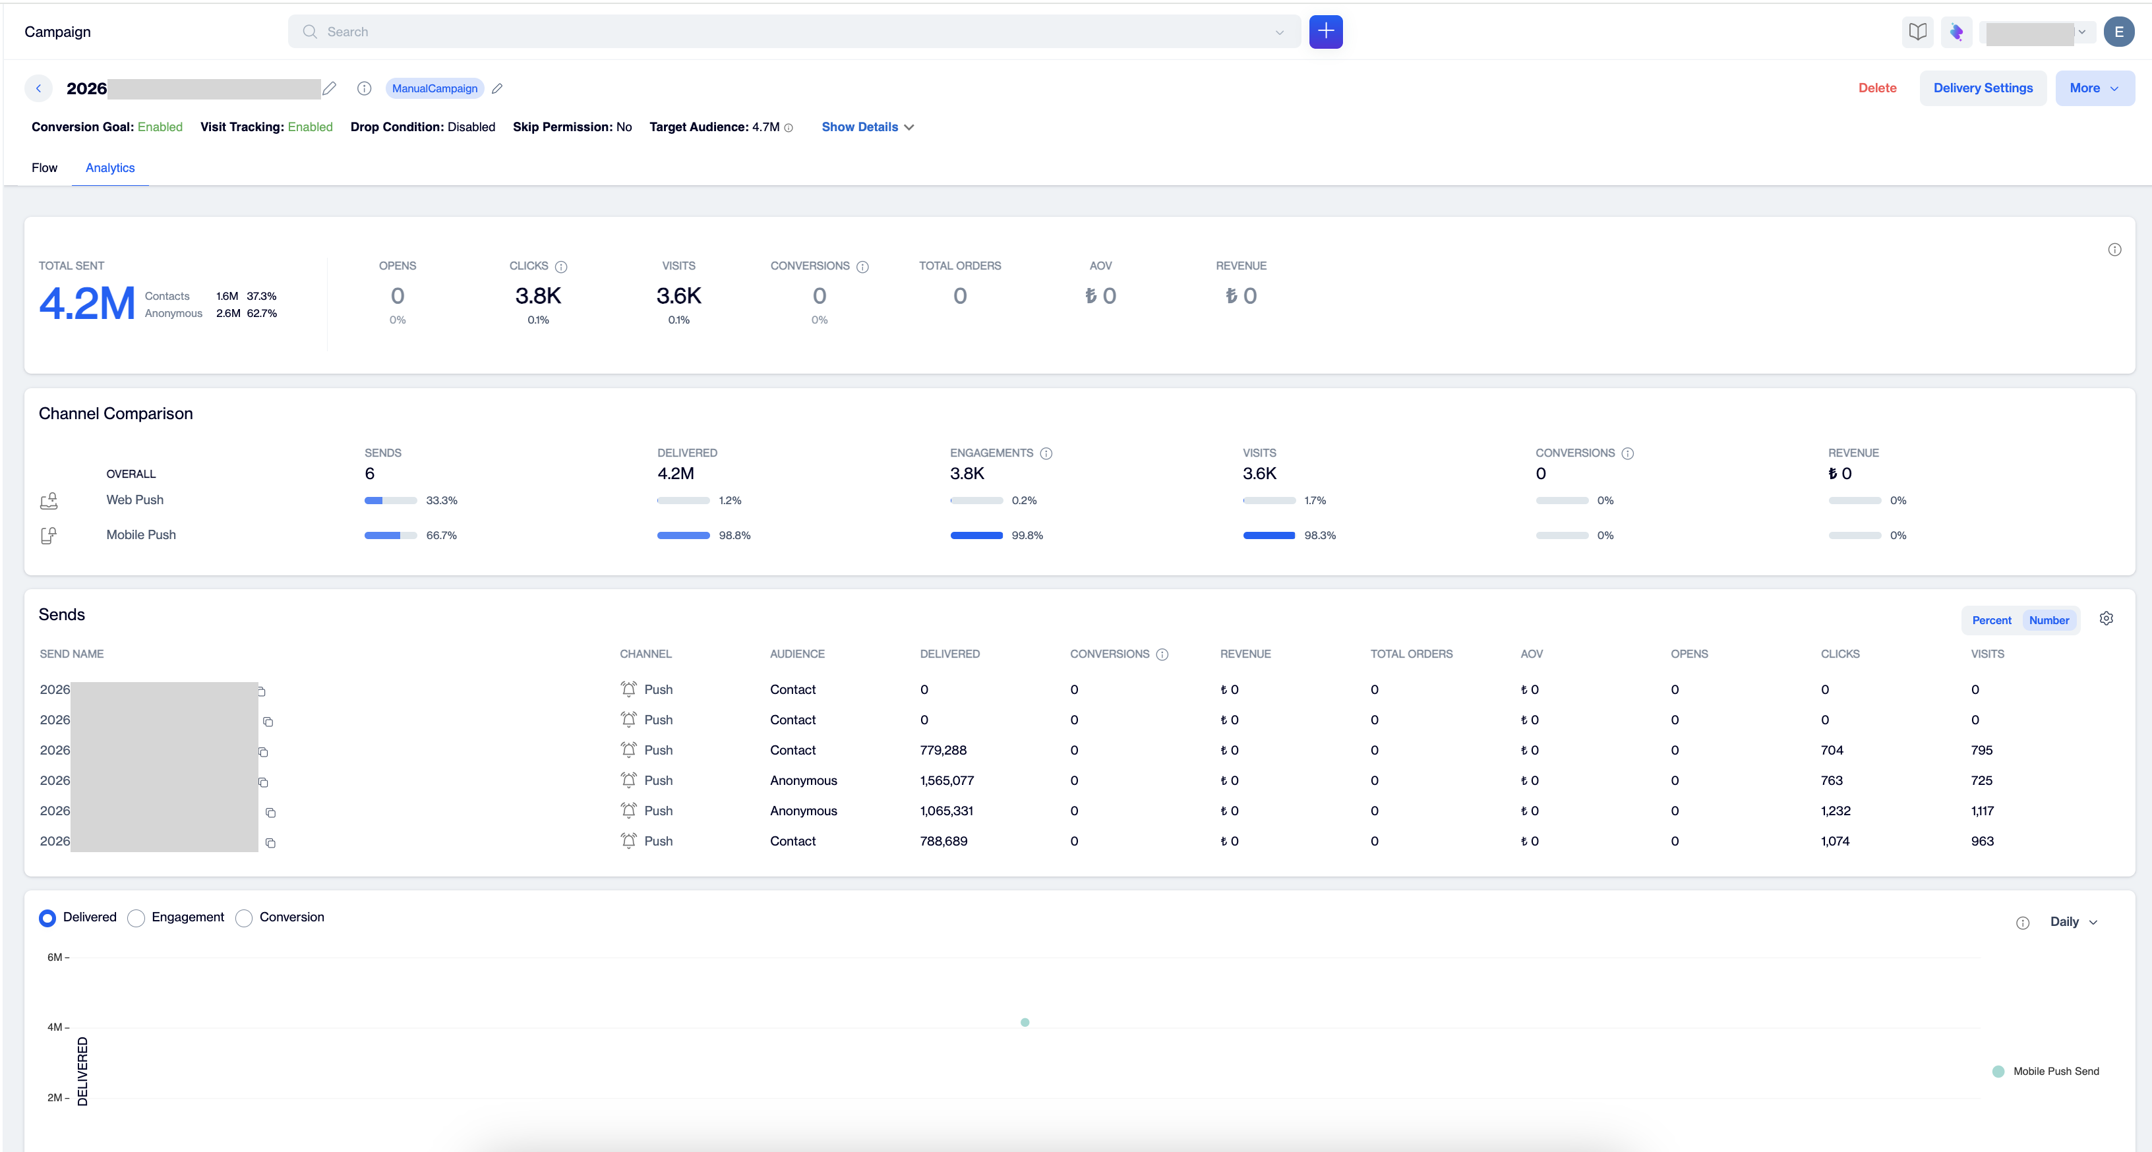The image size is (2152, 1152).
Task: Click visits value 963
Action: [1983, 842]
